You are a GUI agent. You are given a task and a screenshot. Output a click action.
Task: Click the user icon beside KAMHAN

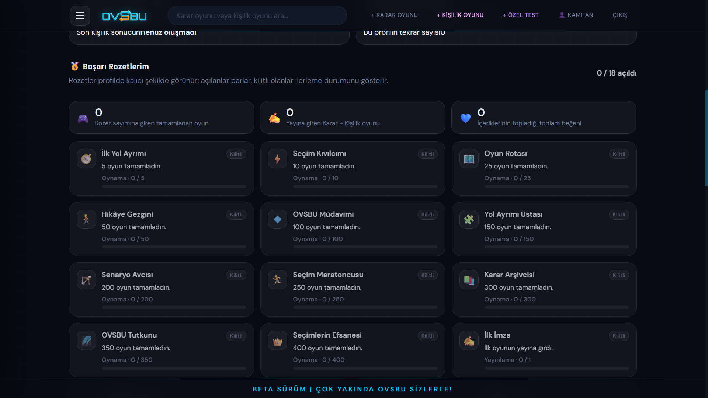(562, 15)
